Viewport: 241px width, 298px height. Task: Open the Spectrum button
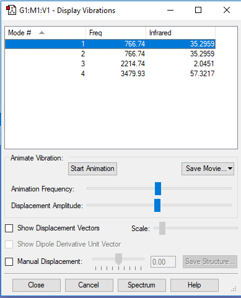tap(141, 285)
